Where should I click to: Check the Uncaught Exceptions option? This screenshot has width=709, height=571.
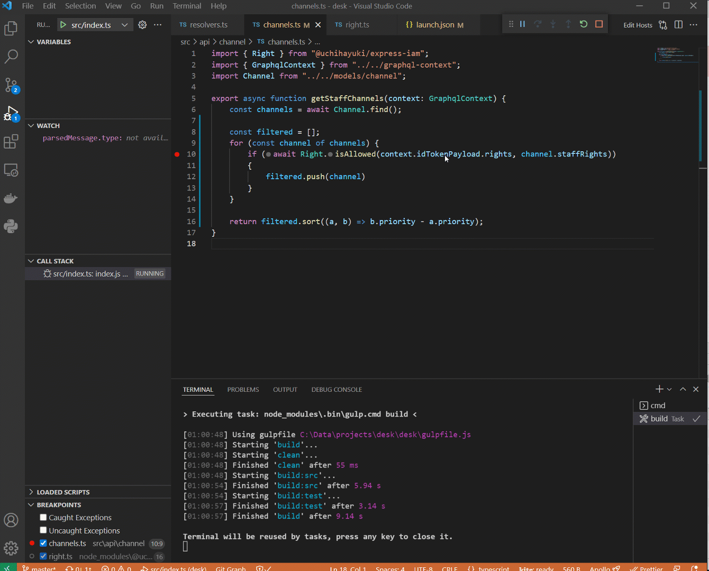43,530
